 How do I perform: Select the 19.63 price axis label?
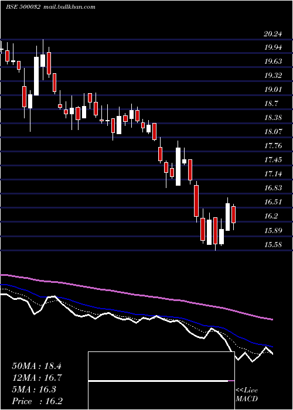coord(273,61)
